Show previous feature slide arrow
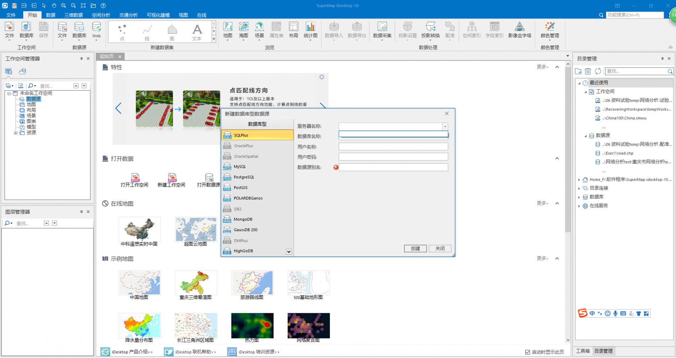The height and width of the screenshot is (358, 676). coord(118,108)
